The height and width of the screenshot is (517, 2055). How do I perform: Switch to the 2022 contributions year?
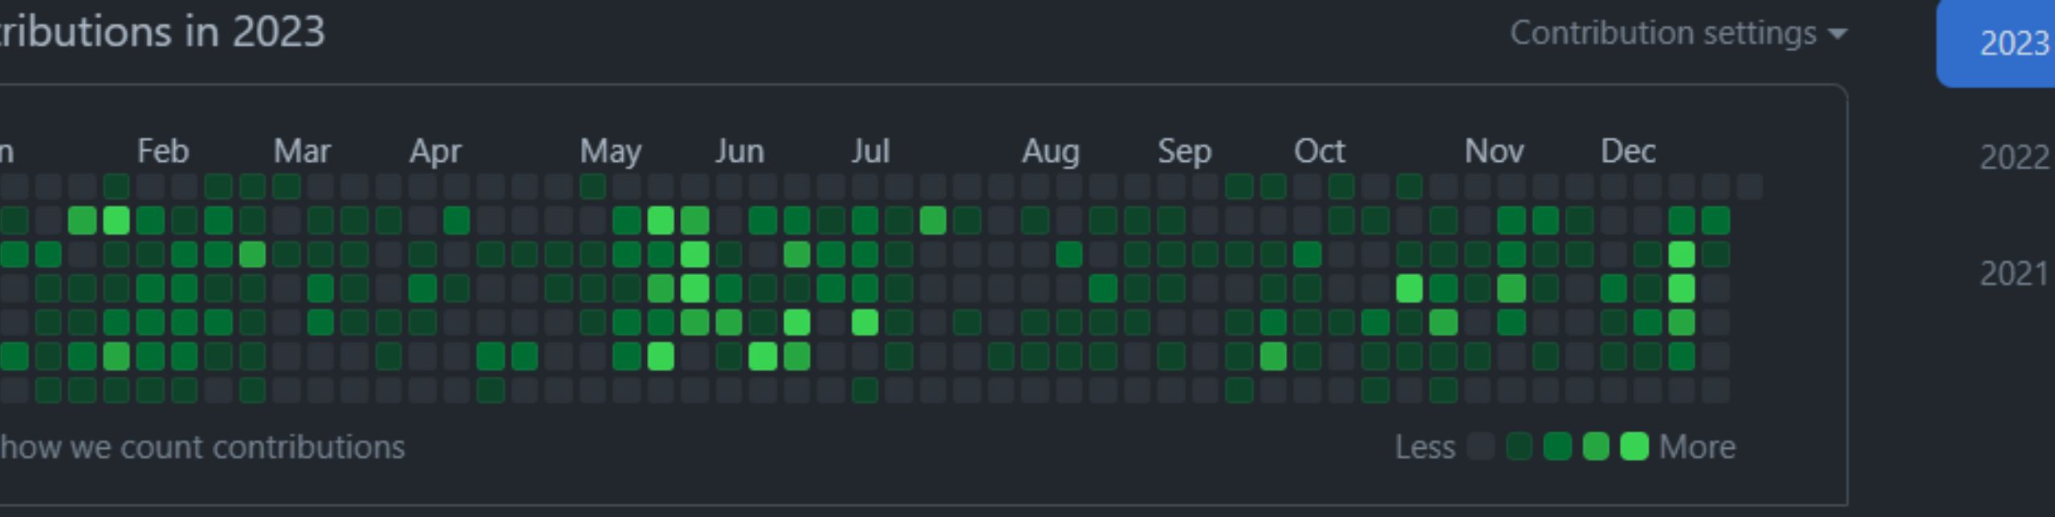point(2013,157)
